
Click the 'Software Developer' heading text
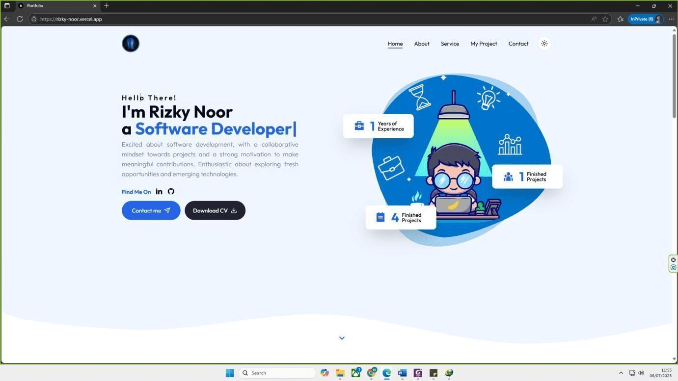pyautogui.click(x=214, y=129)
